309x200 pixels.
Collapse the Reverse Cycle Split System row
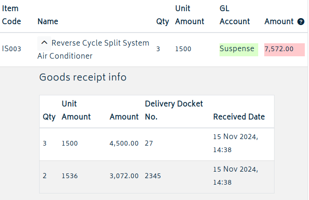(x=44, y=43)
